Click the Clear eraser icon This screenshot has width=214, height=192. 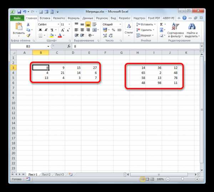pos(162,36)
